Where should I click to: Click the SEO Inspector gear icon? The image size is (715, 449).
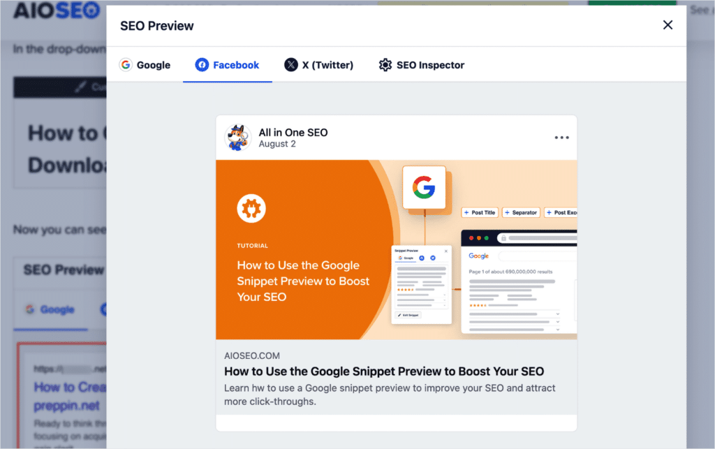(x=385, y=65)
